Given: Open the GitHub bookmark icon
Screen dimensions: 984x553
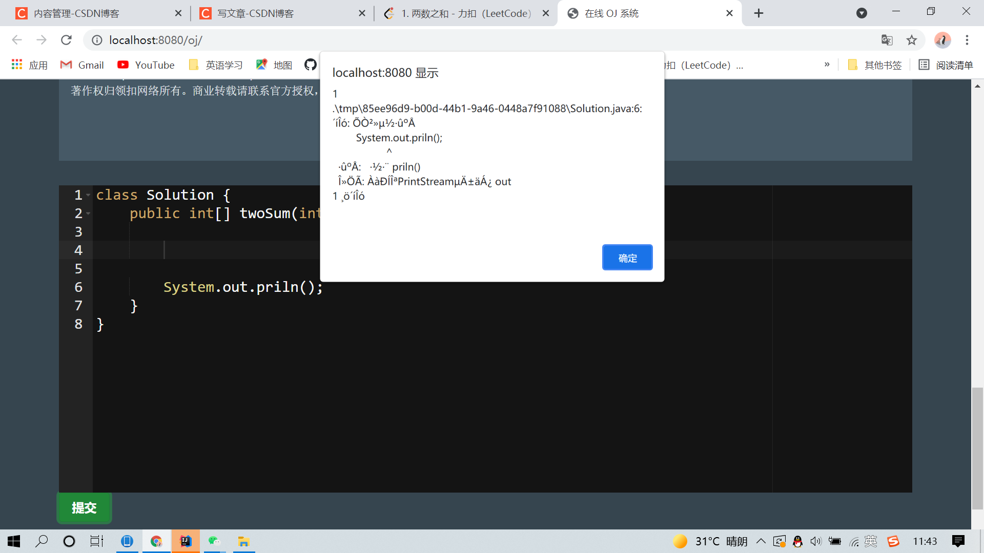Looking at the screenshot, I should tap(310, 65).
